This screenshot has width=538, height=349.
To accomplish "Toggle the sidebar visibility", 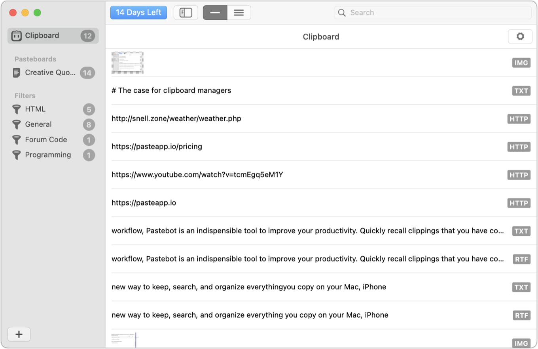I will click(x=186, y=12).
